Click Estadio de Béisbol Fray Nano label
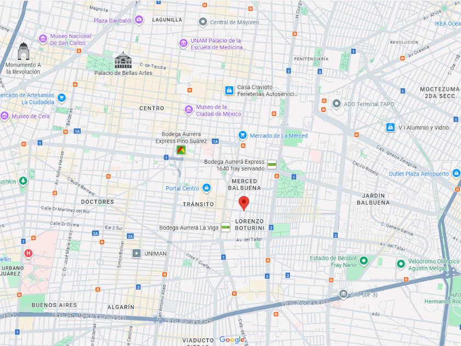The height and width of the screenshot is (346, 461). pos(333,261)
